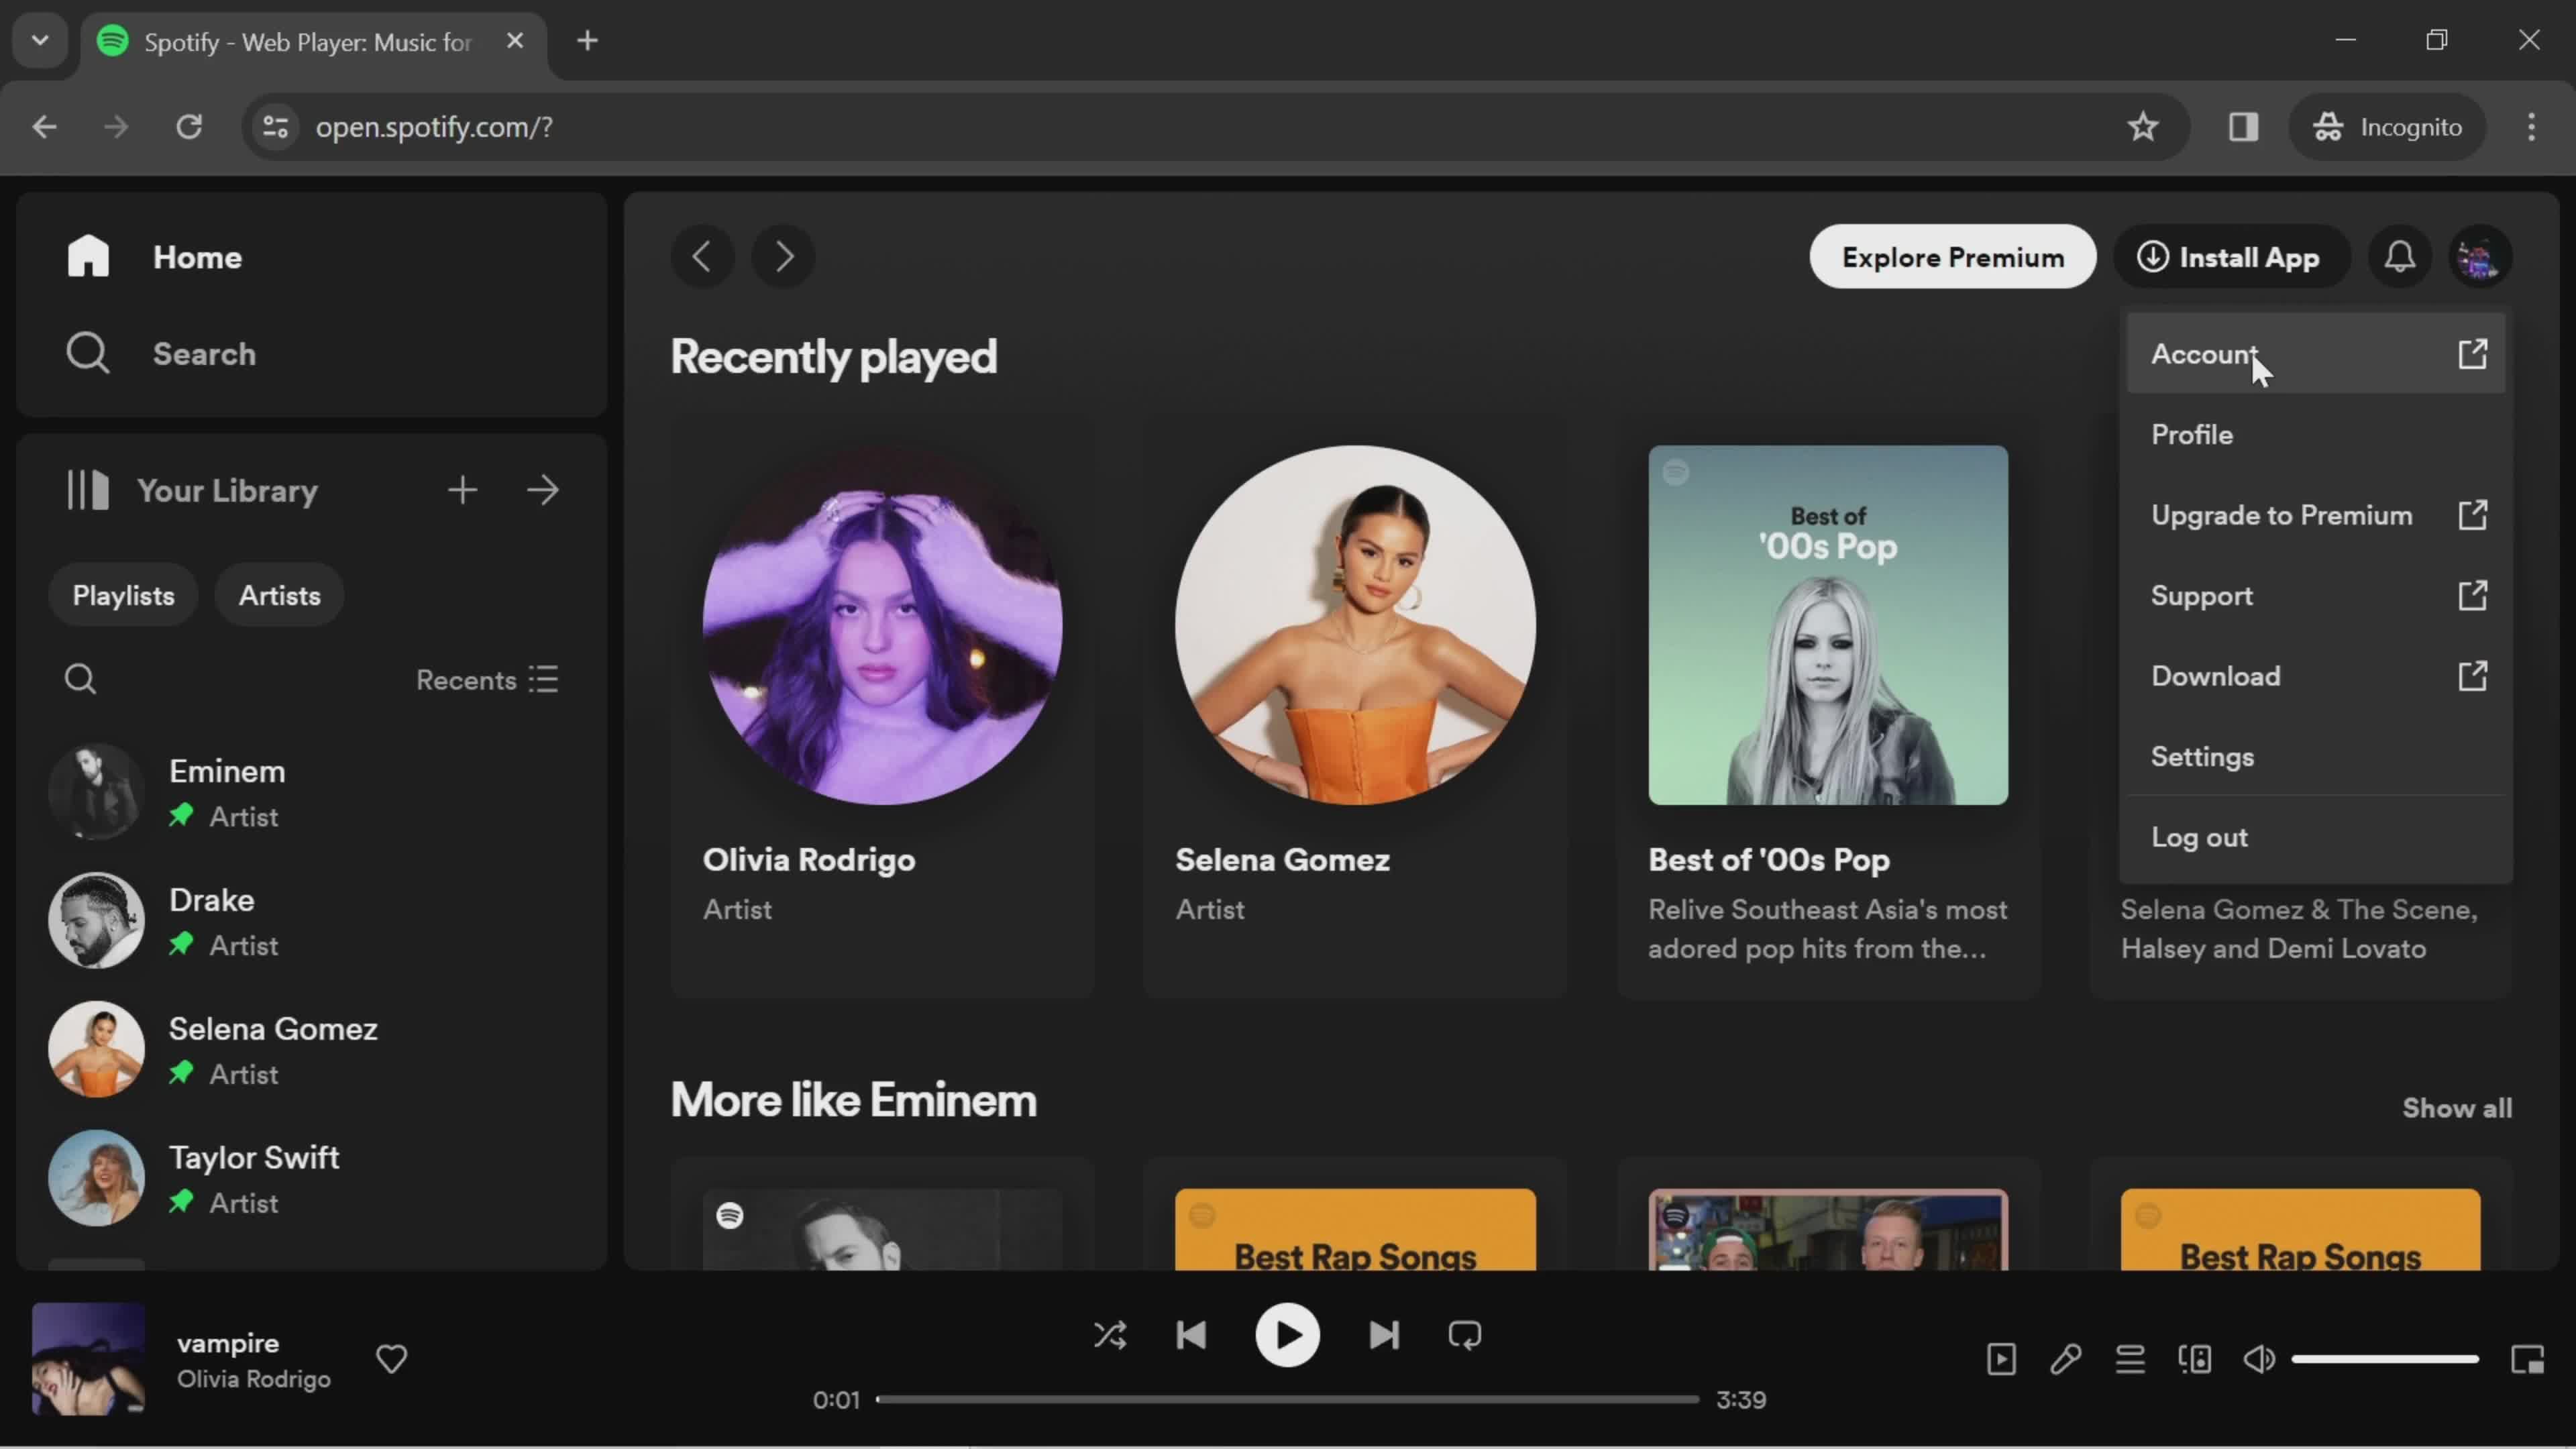Go forward with the in-app forward chevron
2576x1449 pixels.
[x=783, y=257]
